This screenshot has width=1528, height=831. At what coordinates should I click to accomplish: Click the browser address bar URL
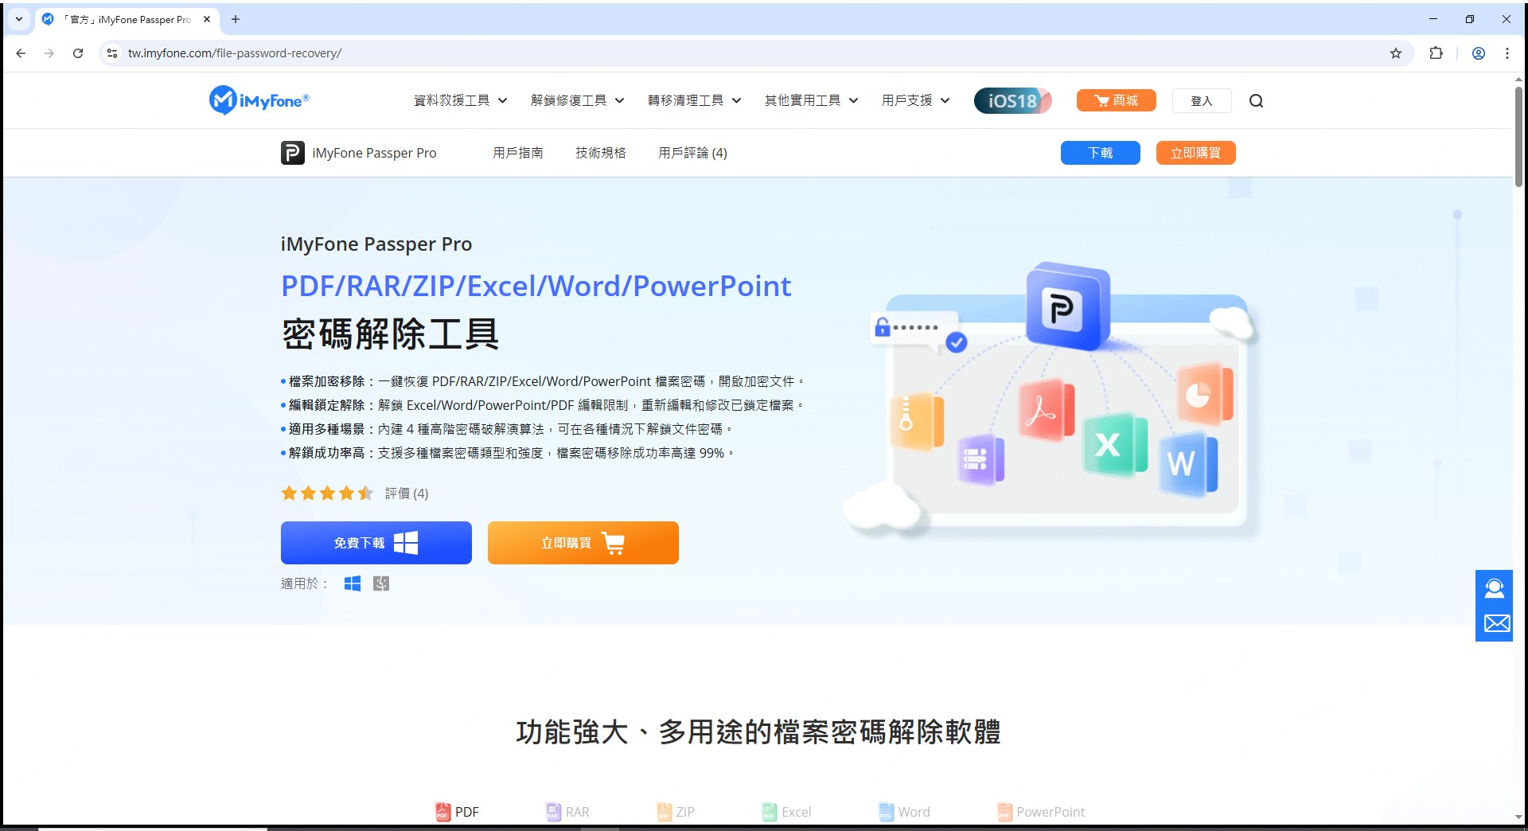(235, 53)
